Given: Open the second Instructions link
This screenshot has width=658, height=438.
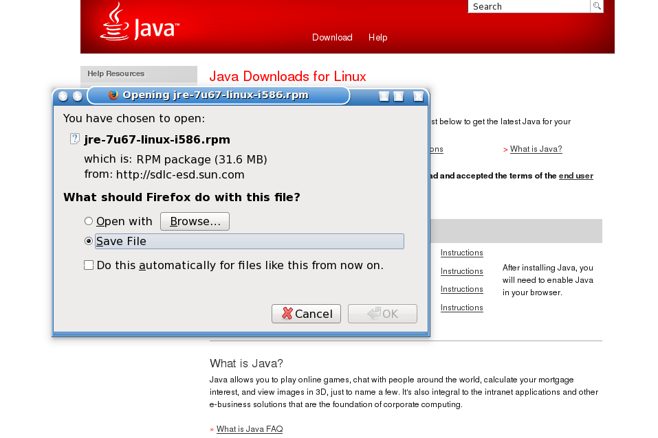Looking at the screenshot, I should pos(461,271).
